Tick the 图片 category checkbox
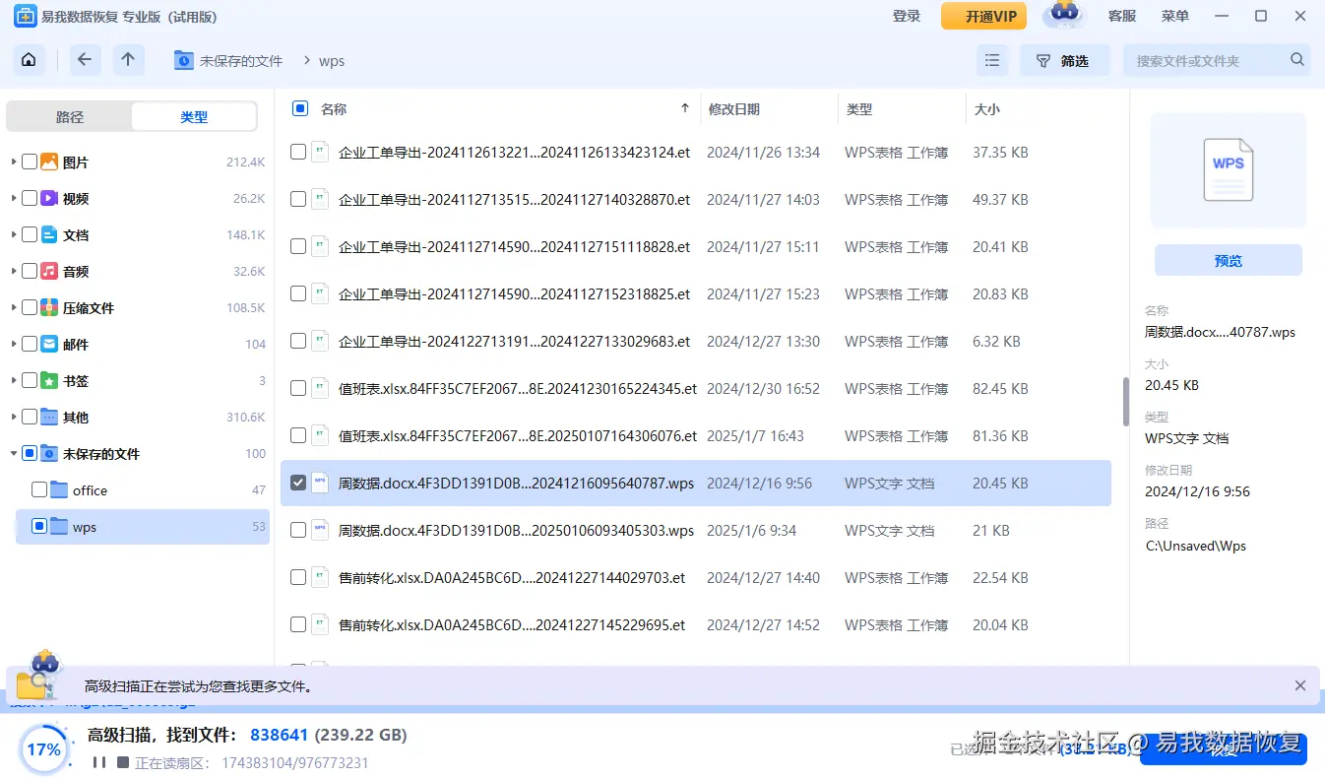The width and height of the screenshot is (1325, 778). (x=30, y=162)
